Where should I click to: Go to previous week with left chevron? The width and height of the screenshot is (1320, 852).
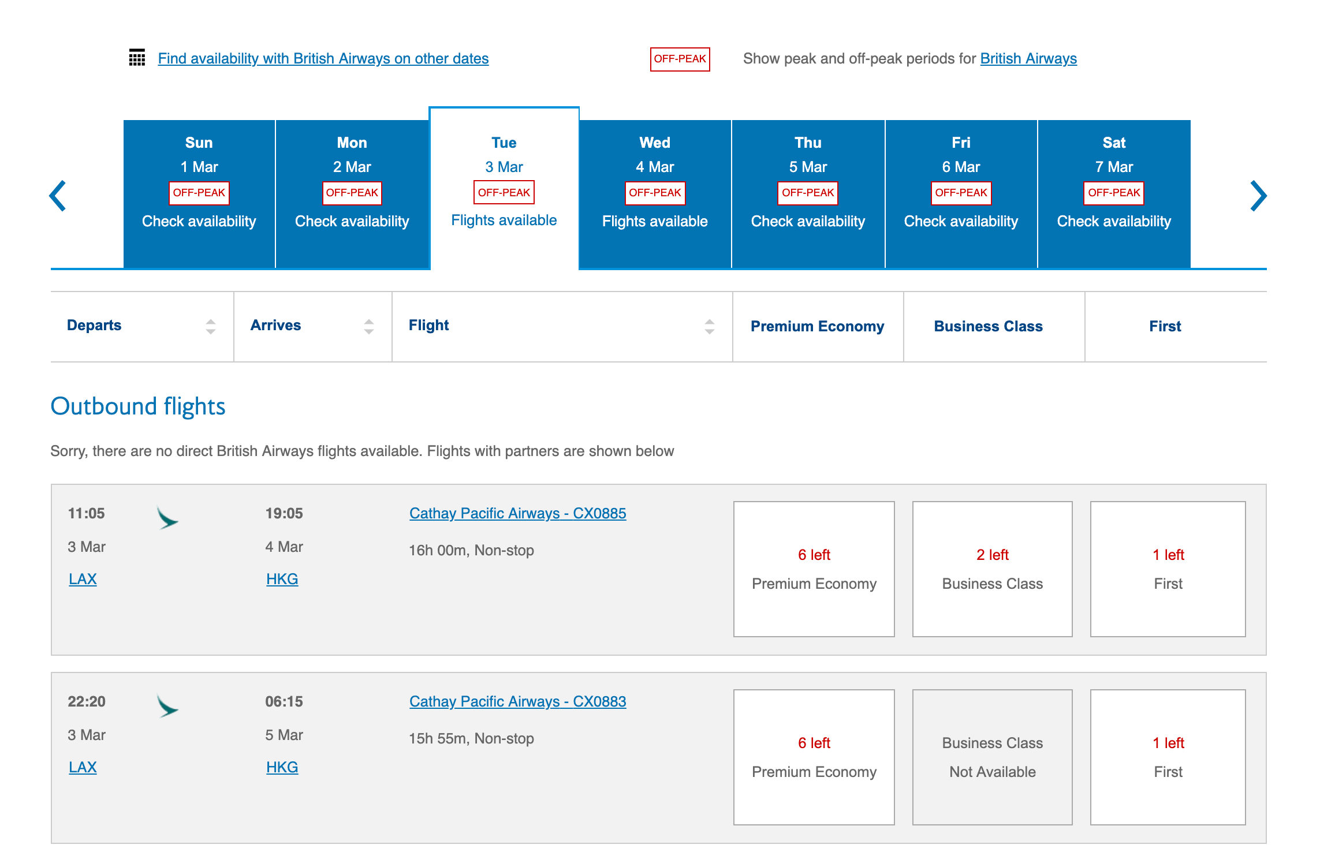point(58,196)
